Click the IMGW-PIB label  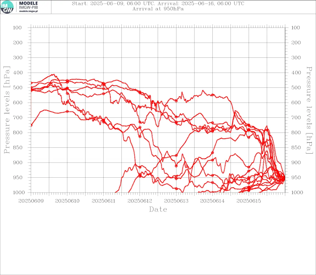point(28,7)
